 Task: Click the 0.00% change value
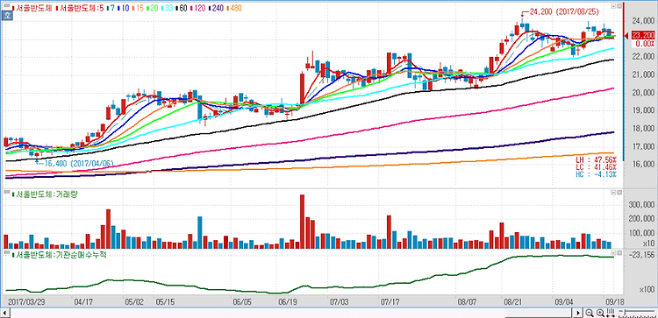click(x=646, y=44)
